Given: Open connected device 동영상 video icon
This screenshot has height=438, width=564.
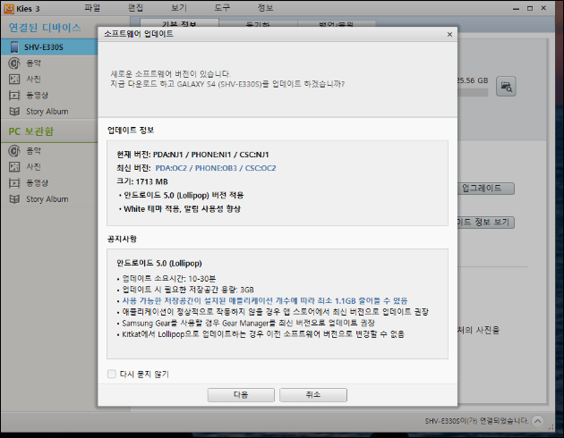Looking at the screenshot, I should (x=14, y=95).
